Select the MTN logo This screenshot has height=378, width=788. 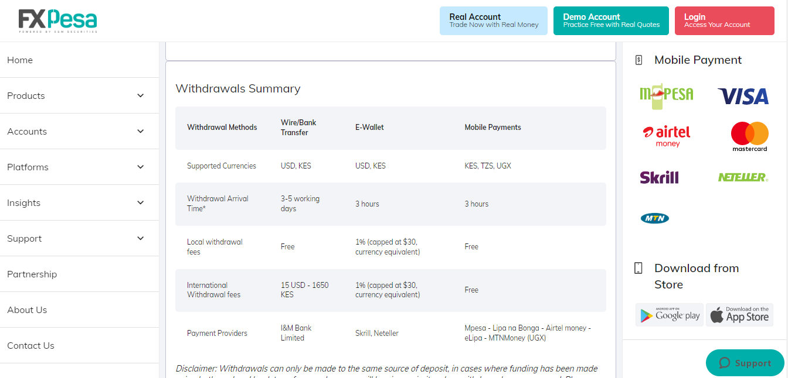655,218
